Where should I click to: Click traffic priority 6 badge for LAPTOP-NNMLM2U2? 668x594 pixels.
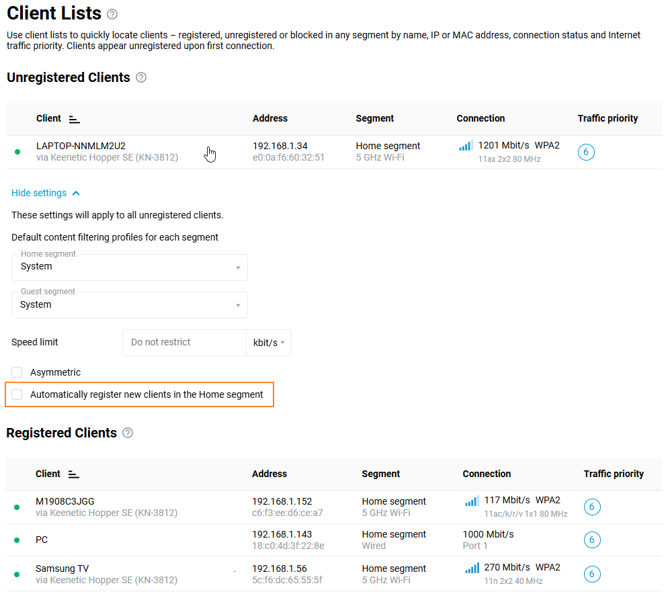(x=585, y=153)
